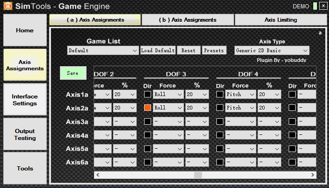Open the Axis Limiting tab
The width and height of the screenshot is (329, 188).
pos(281,20)
